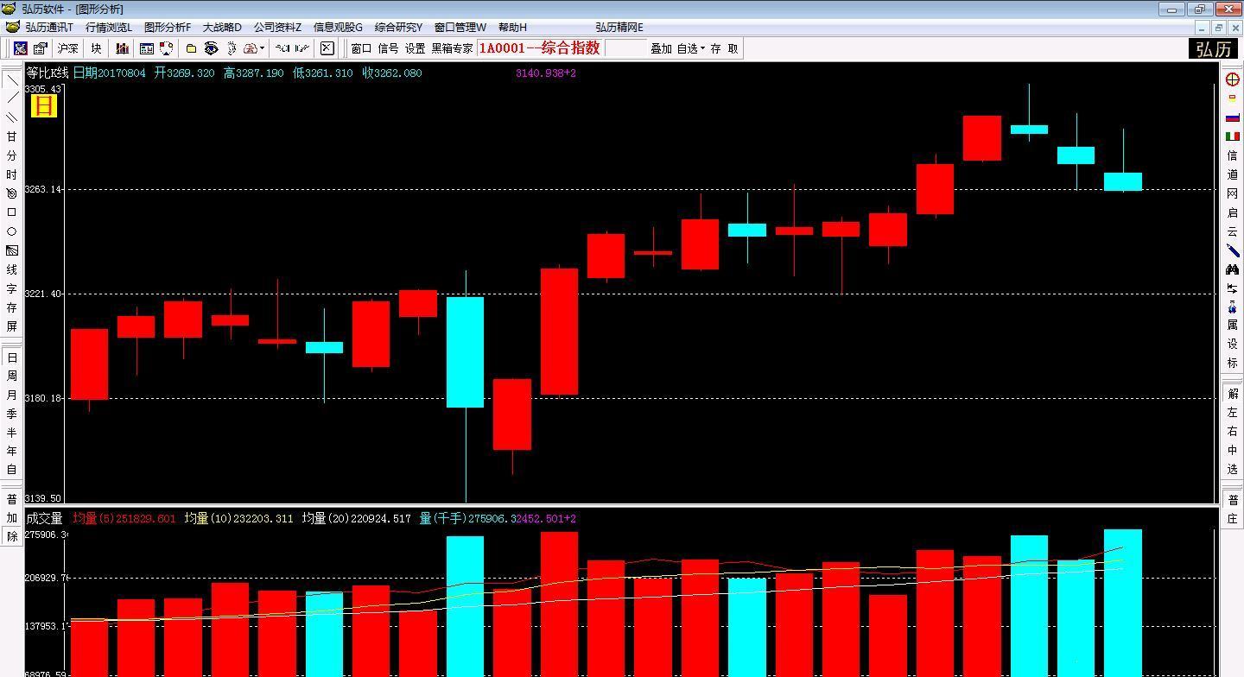Select 加 option in left sidebar
Image resolution: width=1244 pixels, height=677 pixels.
click(x=11, y=518)
